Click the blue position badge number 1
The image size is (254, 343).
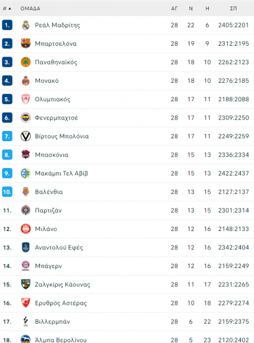7,25
